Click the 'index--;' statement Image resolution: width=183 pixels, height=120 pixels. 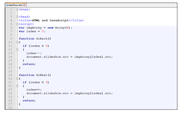coord(34,53)
